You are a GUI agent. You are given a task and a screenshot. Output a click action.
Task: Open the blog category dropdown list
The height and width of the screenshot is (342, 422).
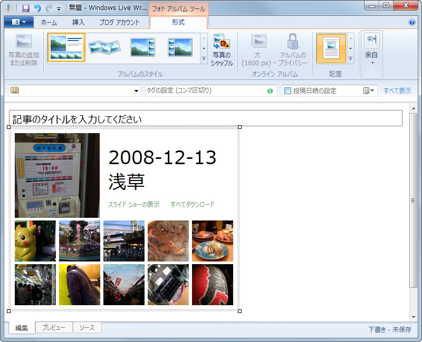click(136, 90)
